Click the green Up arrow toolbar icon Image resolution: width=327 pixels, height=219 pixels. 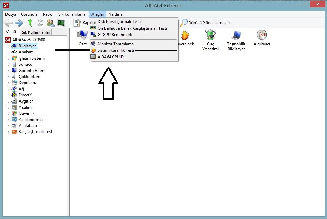[30, 23]
